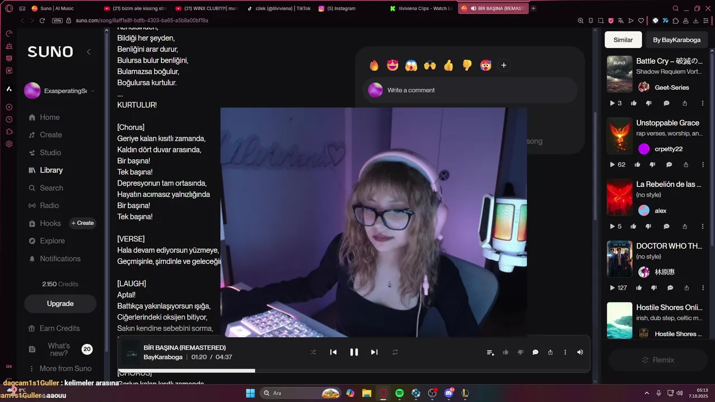Click Create button next to Hooks
Screen dimensions: 715x402
(83, 223)
